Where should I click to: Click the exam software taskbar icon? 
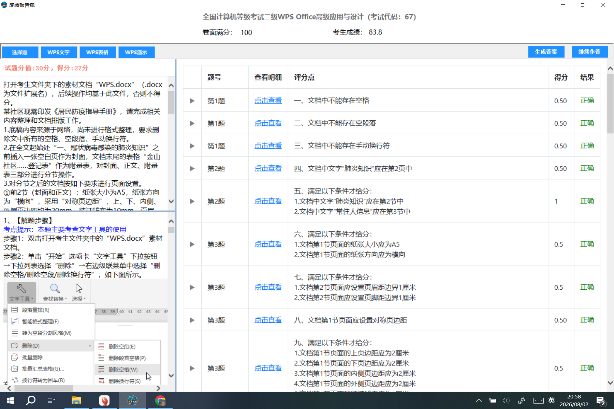[x=132, y=400]
